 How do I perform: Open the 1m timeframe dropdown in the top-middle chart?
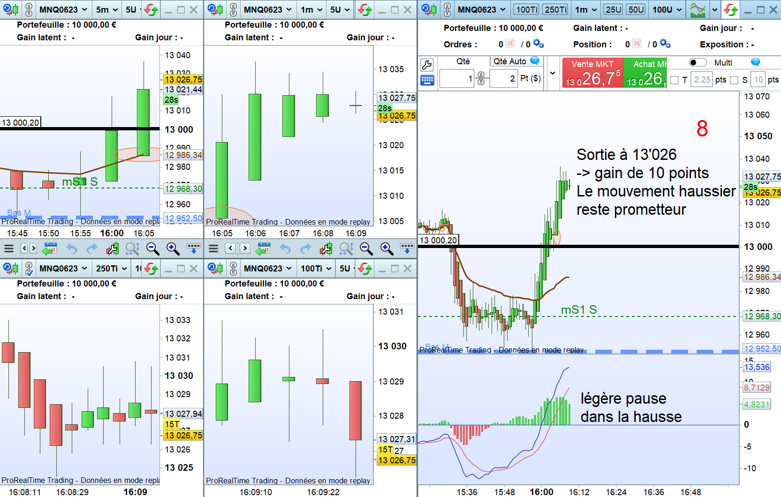pyautogui.click(x=311, y=9)
